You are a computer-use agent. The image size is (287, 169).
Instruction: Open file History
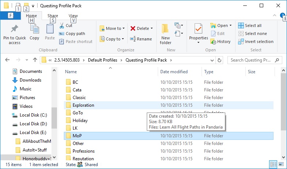[221, 42]
